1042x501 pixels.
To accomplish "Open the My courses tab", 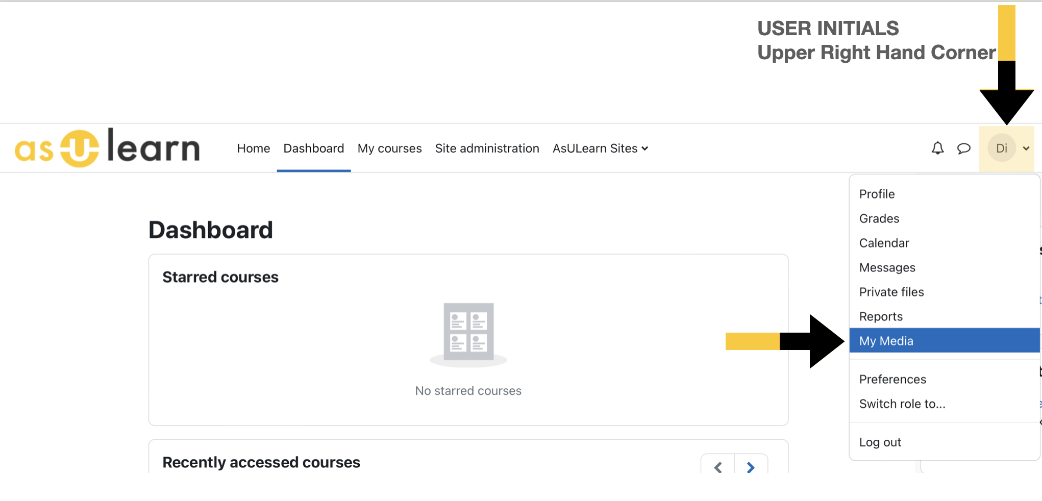I will [x=389, y=148].
